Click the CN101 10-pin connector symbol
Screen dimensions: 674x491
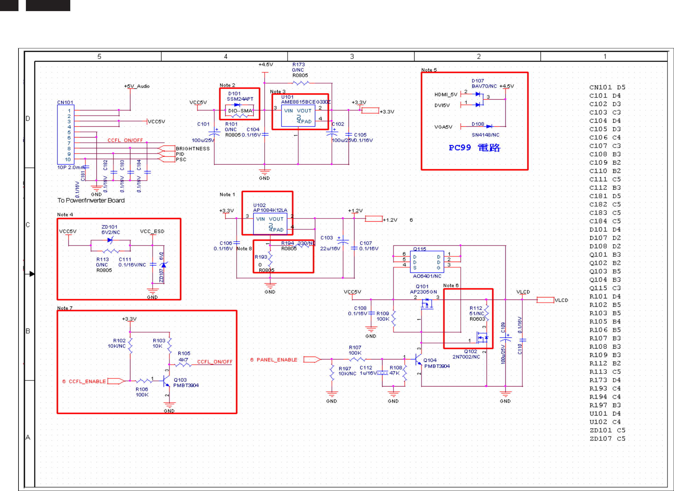(65, 135)
